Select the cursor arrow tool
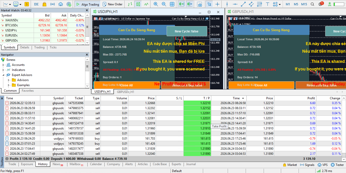Viewport: 346px width, 173px height. click(x=209, y=4)
